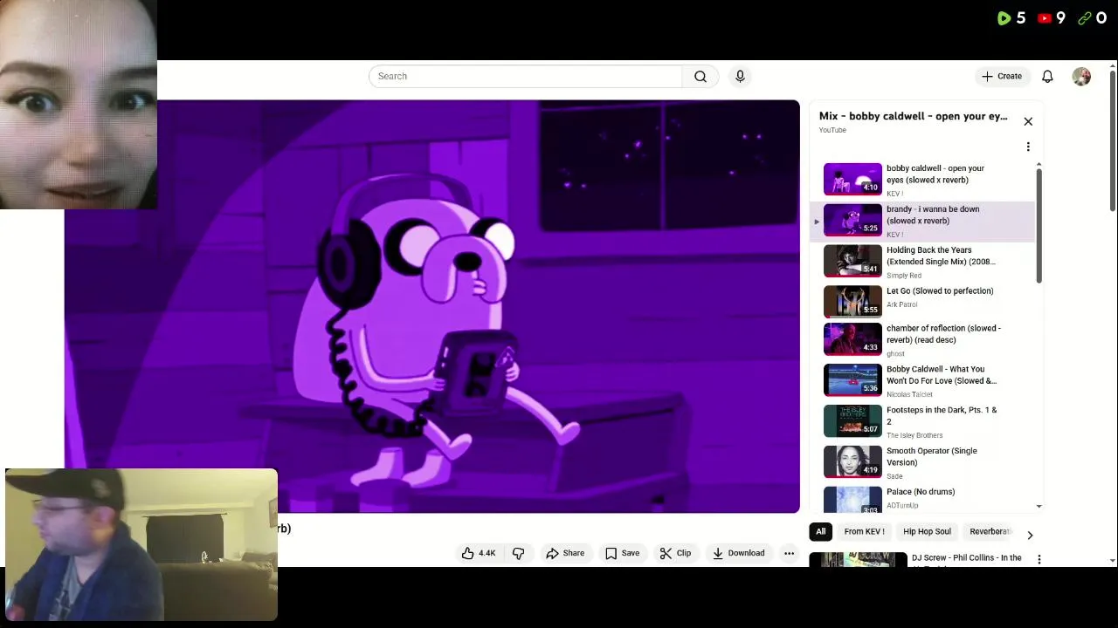
Task: Open more actions ellipsis below video
Action: click(789, 553)
